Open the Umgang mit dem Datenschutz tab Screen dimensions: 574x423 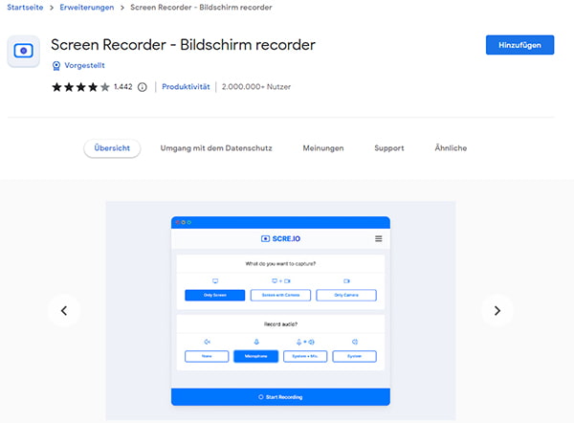pos(216,148)
